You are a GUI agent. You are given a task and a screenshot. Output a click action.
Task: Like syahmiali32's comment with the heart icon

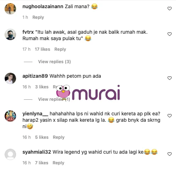(x=170, y=154)
